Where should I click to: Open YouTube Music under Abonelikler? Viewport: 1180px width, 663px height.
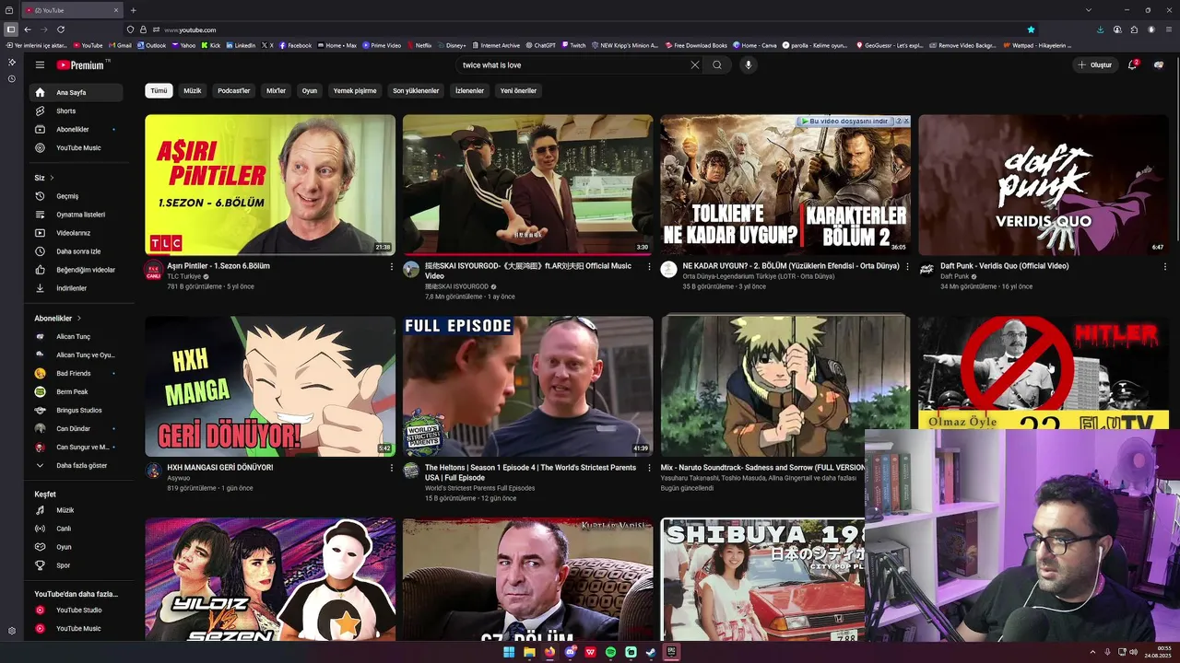pyautogui.click(x=74, y=147)
